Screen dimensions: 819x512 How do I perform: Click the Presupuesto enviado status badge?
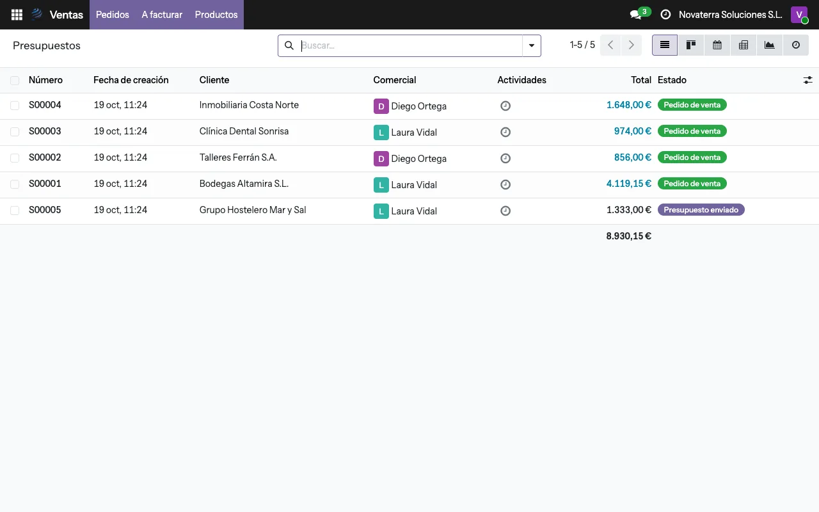pos(701,210)
